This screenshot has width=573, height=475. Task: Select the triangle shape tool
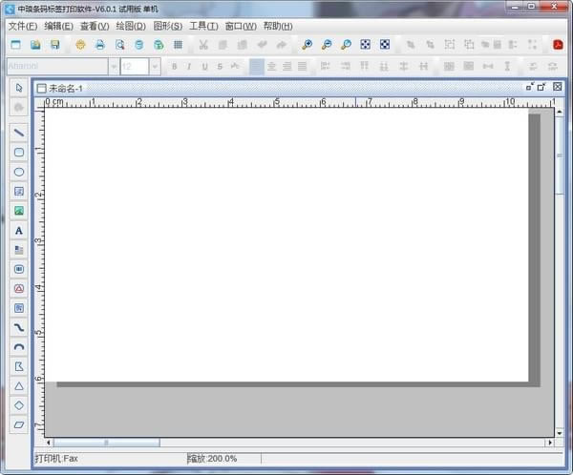19,386
